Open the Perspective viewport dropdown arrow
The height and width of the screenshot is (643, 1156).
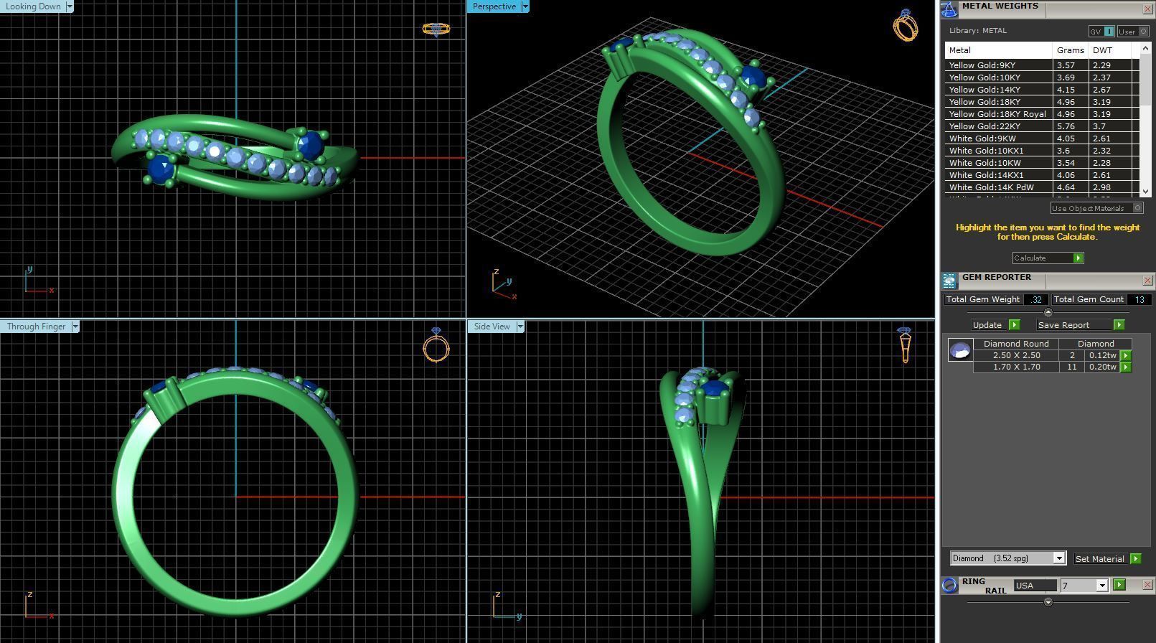(x=525, y=6)
